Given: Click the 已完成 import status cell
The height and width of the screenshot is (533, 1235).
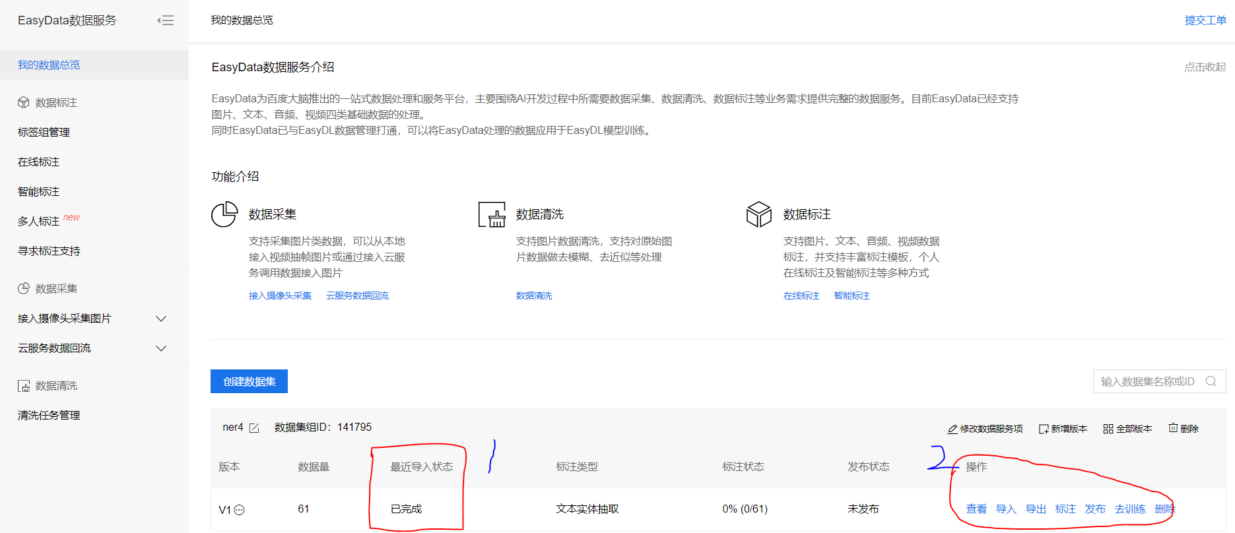Looking at the screenshot, I should [406, 509].
